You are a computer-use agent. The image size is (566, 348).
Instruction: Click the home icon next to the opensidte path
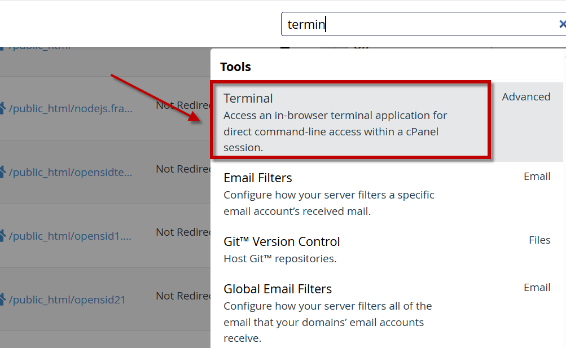tap(3, 172)
